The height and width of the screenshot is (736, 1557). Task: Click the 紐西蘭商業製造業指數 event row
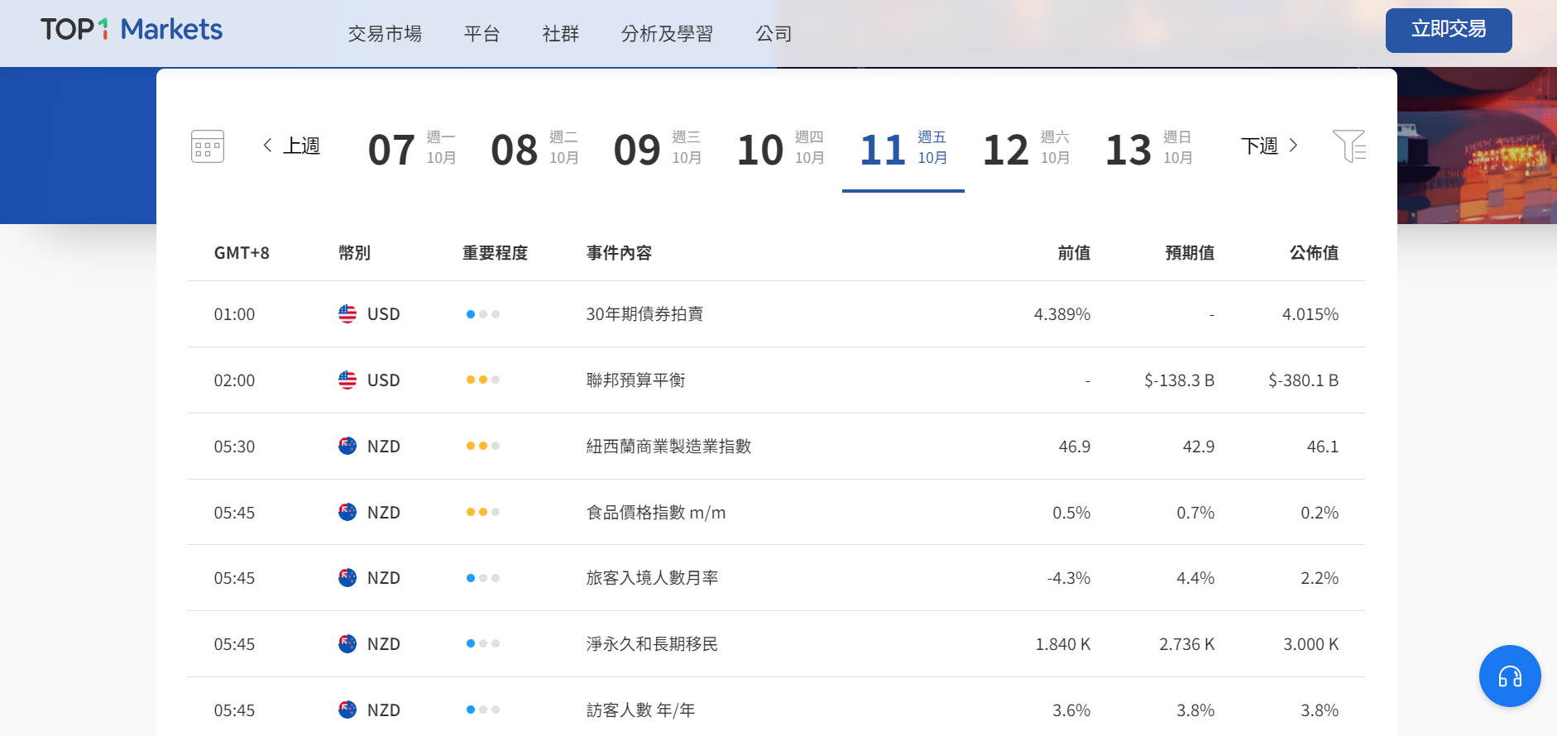pyautogui.click(x=668, y=447)
